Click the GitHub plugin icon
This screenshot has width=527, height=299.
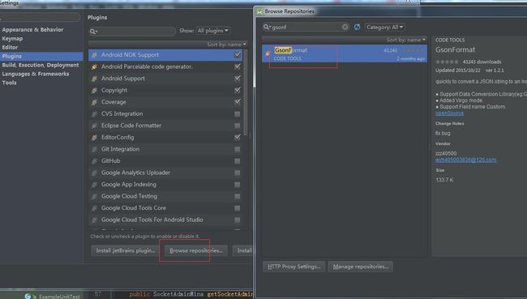94,160
